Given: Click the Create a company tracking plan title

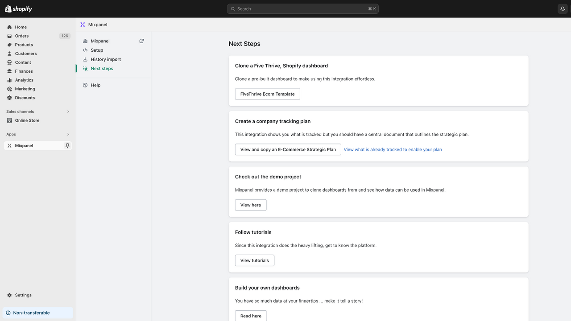Looking at the screenshot, I should (273, 121).
